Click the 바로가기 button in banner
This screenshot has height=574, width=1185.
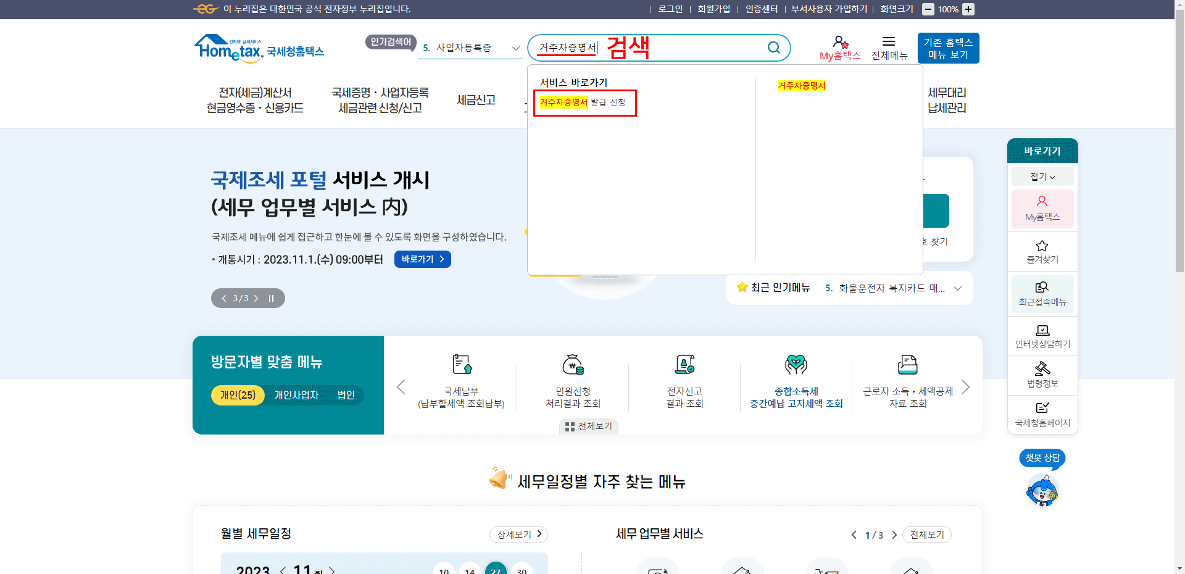point(423,259)
